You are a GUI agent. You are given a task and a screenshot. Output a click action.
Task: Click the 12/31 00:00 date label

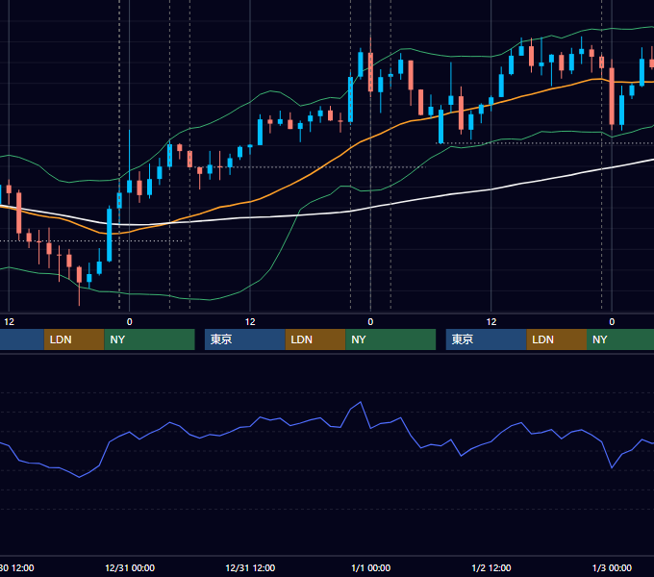click(x=130, y=567)
